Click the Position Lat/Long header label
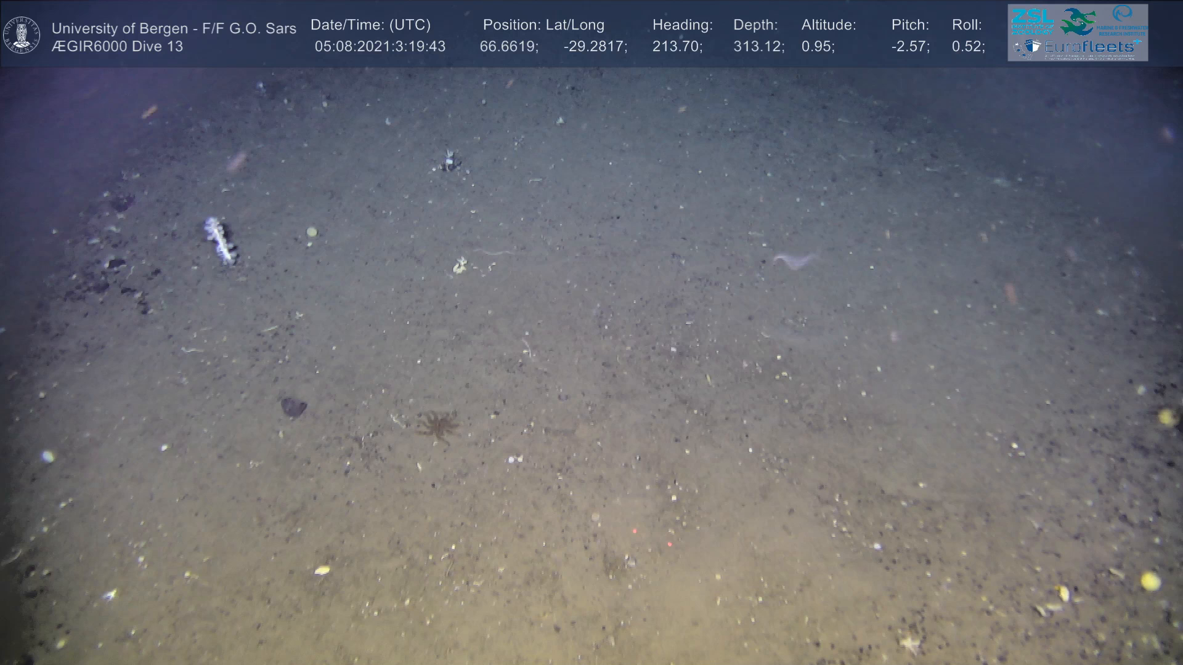Image resolution: width=1183 pixels, height=665 pixels. [x=543, y=25]
